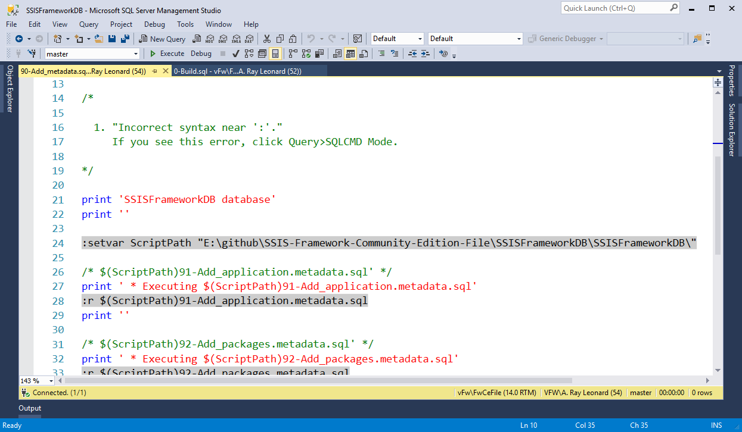Image resolution: width=742 pixels, height=432 pixels.
Task: Open the second, wider Default dropdown
Action: coord(519,39)
